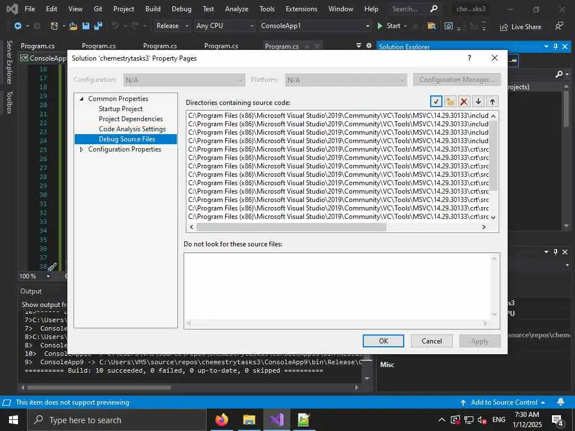Click the Move Line Down arrow icon
Screen dimensions: 575x431
pyautogui.click(x=478, y=102)
